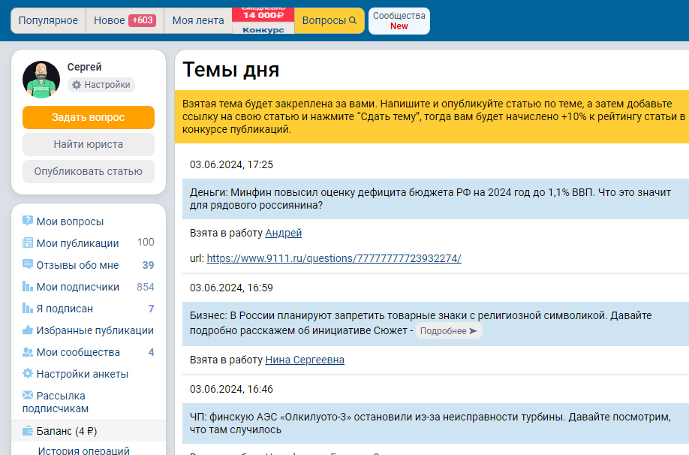This screenshot has width=689, height=455.
Task: Go to the Моя лента tab
Action: (x=198, y=21)
